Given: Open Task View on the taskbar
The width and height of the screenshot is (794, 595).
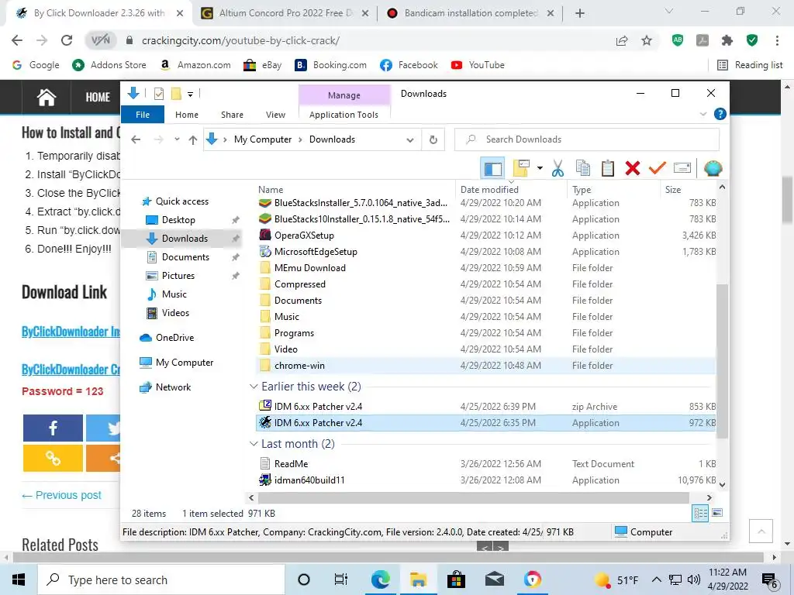Looking at the screenshot, I should [x=341, y=580].
